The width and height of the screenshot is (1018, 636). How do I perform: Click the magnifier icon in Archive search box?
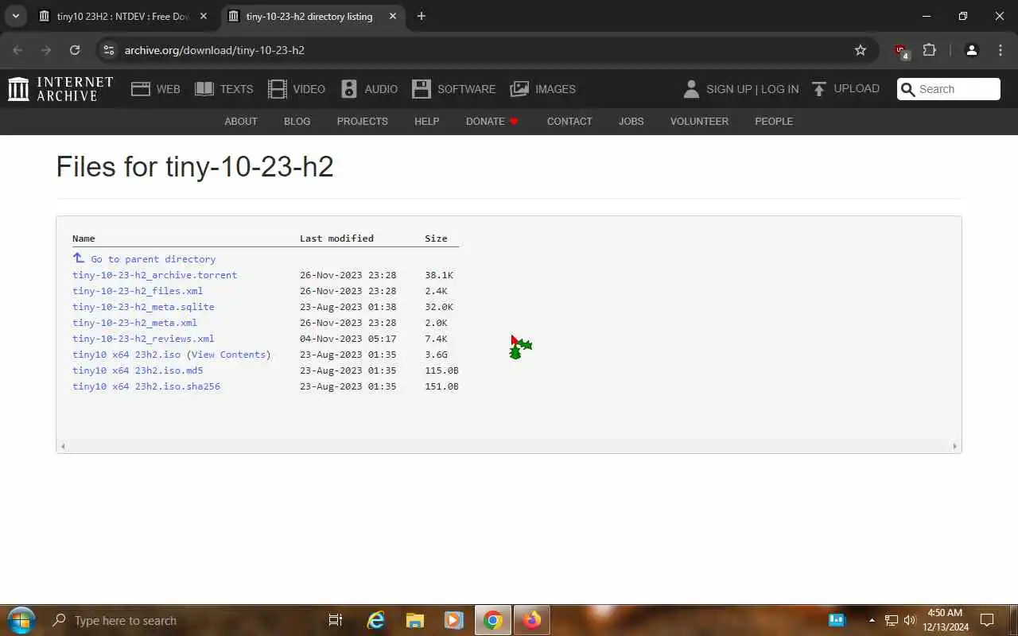click(907, 89)
